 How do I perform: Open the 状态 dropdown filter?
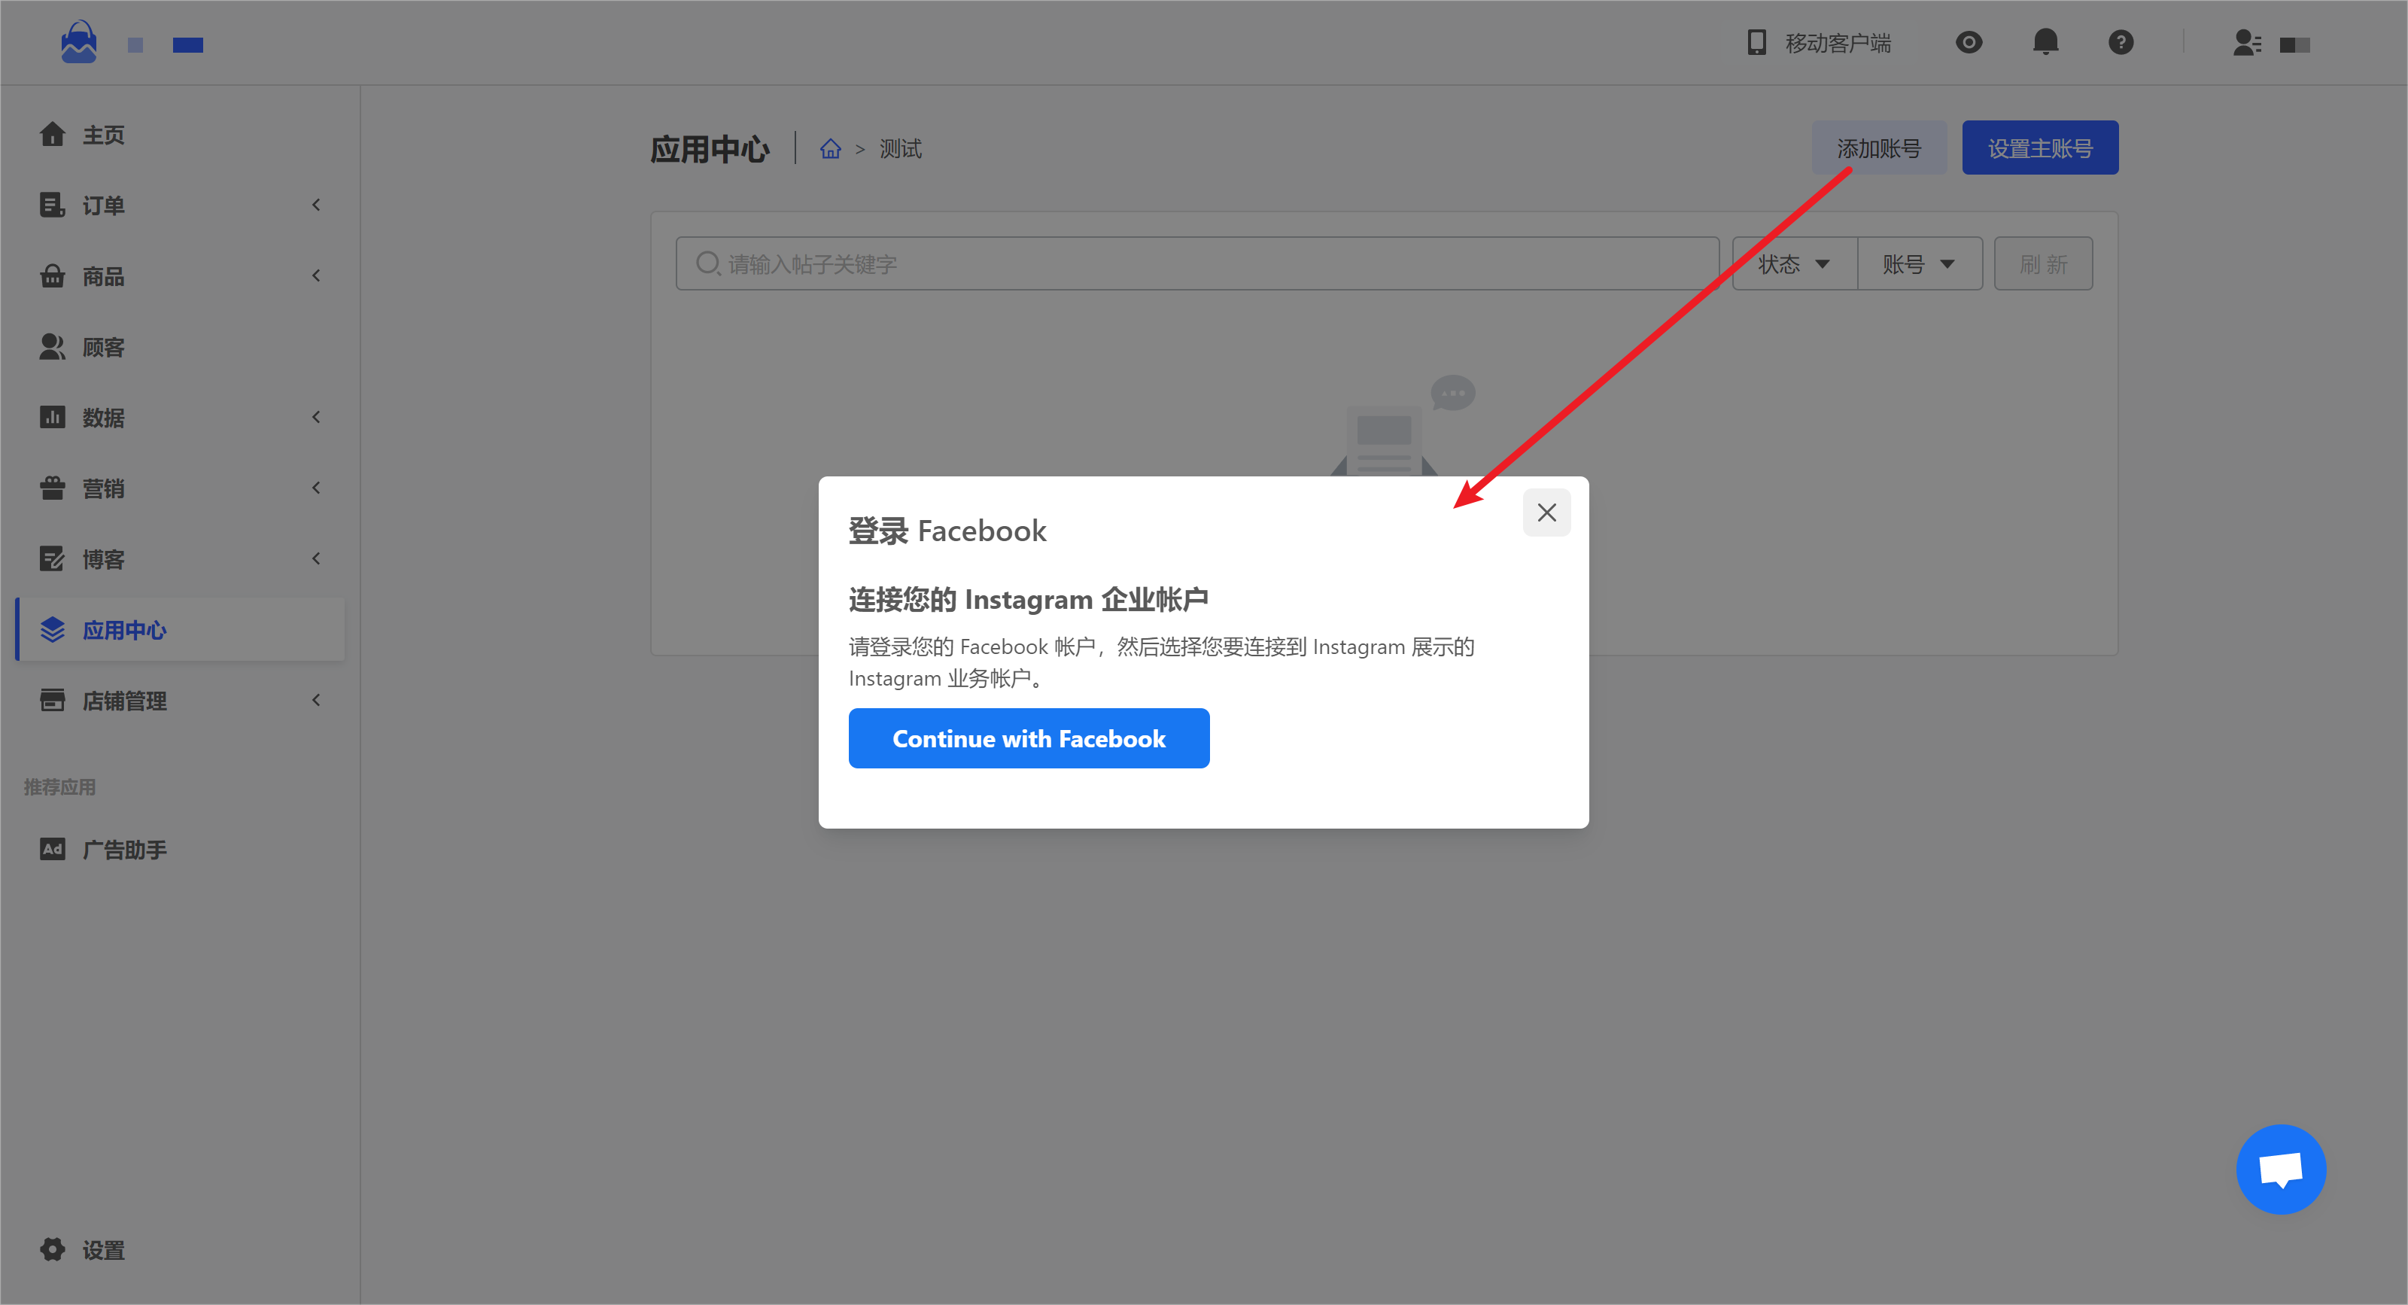click(x=1794, y=263)
